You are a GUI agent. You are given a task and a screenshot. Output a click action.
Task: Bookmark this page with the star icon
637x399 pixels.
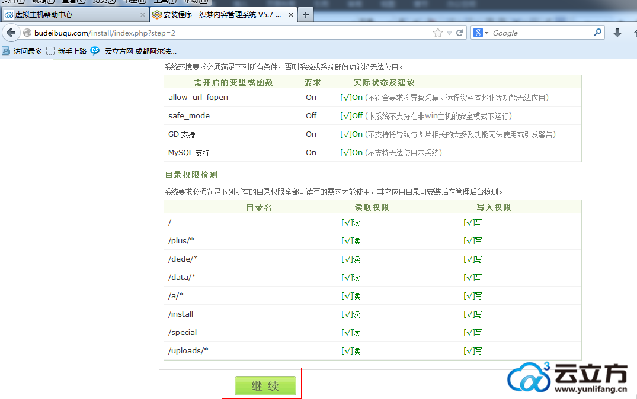click(437, 33)
